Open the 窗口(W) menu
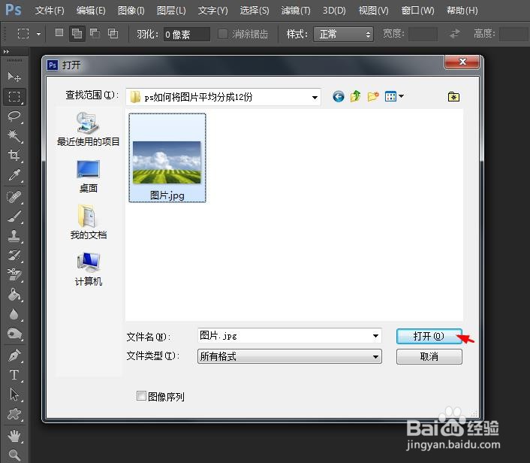 pyautogui.click(x=418, y=11)
